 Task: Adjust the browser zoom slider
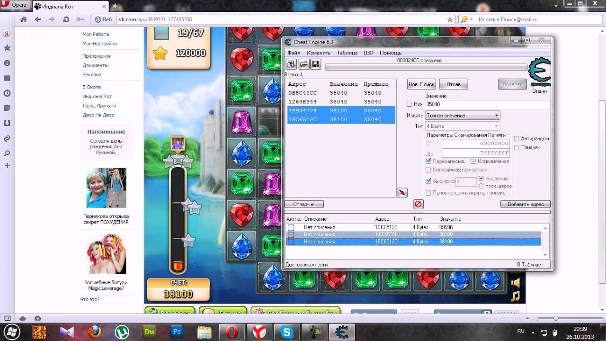pyautogui.click(x=556, y=319)
